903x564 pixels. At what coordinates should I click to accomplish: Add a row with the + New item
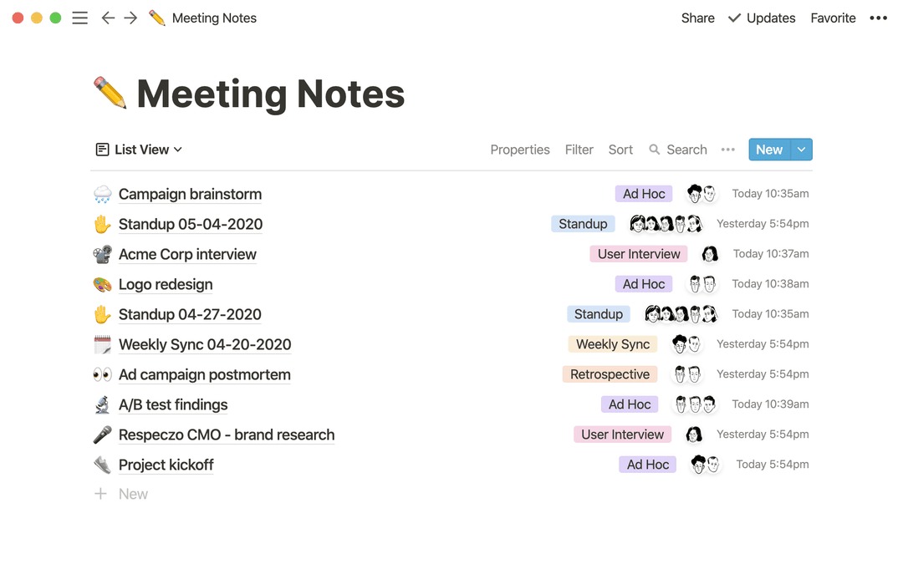(x=121, y=493)
